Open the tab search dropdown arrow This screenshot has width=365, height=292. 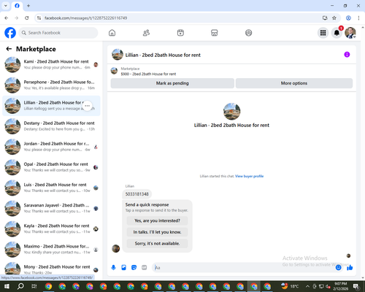(x=6, y=6)
